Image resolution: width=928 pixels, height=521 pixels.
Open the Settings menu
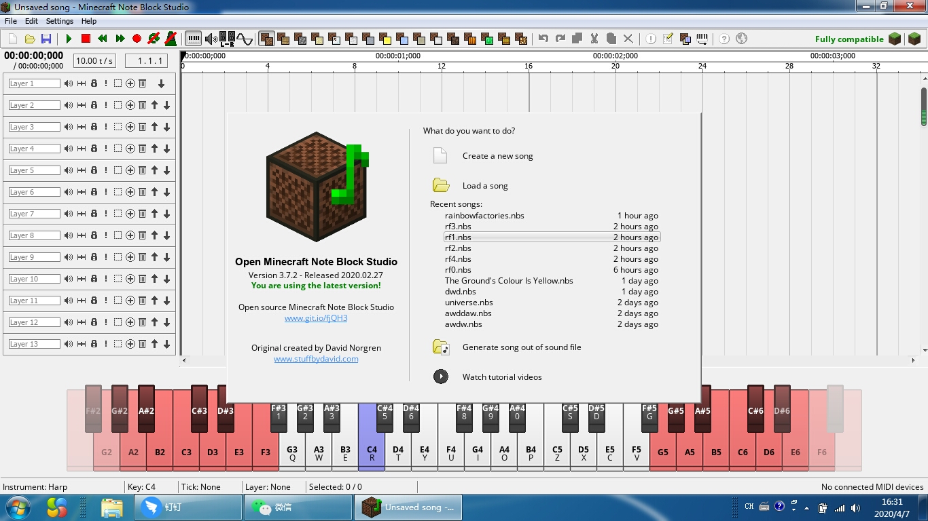(x=60, y=21)
